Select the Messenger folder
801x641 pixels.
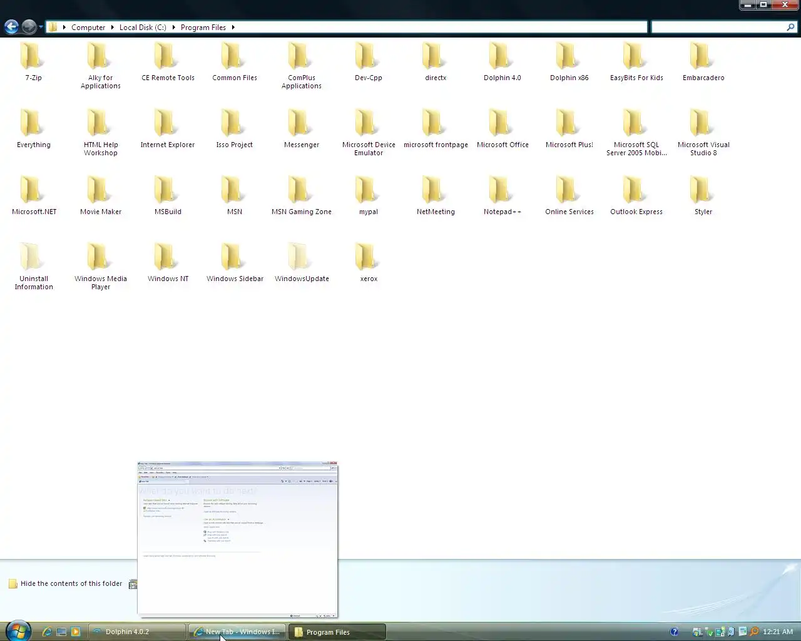(302, 128)
